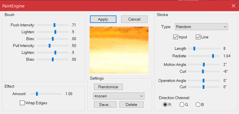Click the -8° Curl value
Viewport: 239px width, 114px height.
(x=225, y=71)
